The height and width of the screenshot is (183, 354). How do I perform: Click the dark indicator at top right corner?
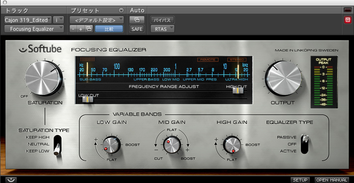[348, 10]
